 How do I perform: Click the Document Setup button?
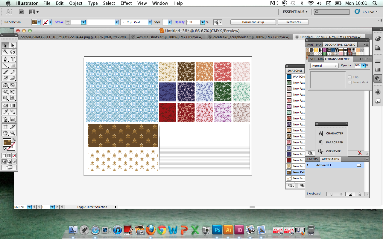pyautogui.click(x=253, y=22)
